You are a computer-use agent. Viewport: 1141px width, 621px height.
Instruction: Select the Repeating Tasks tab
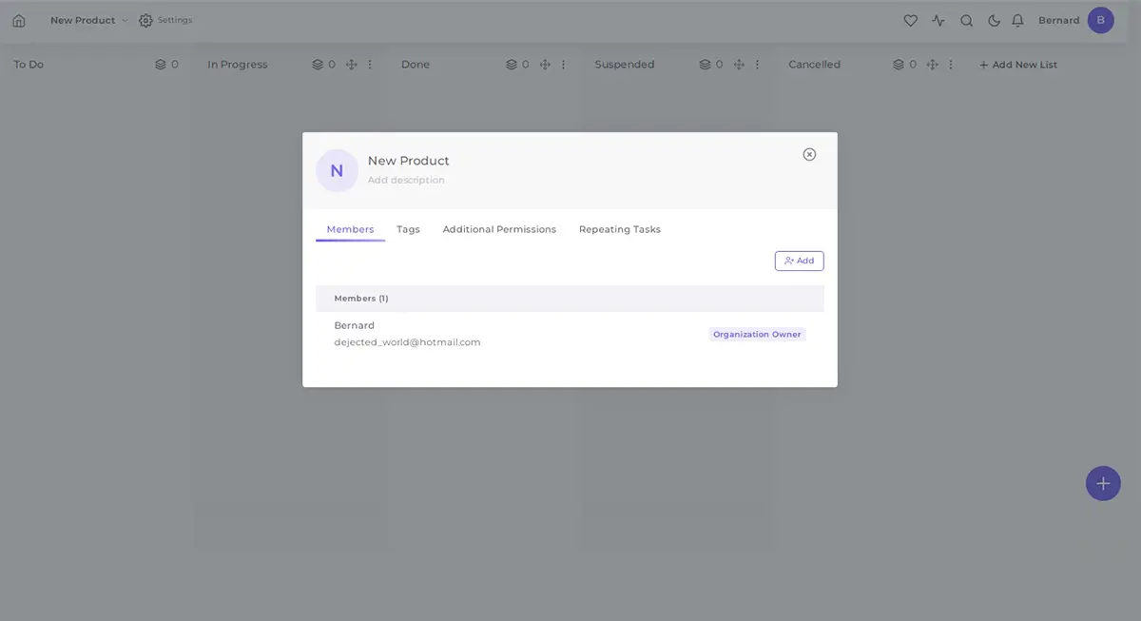tap(619, 229)
